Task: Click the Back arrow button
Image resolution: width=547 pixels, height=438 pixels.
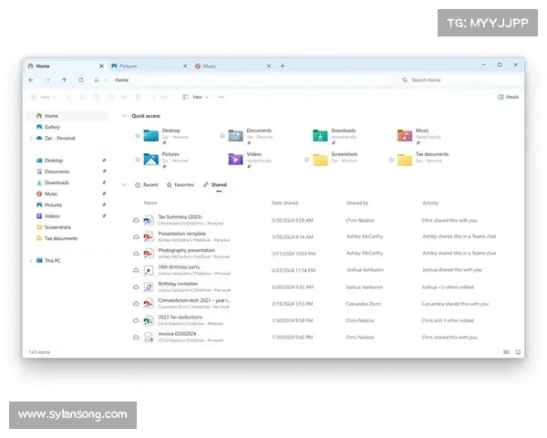Action: pyautogui.click(x=32, y=80)
